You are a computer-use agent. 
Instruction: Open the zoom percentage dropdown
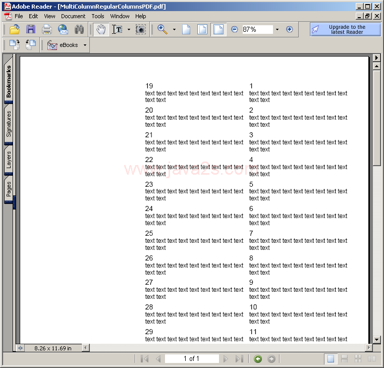click(277, 29)
